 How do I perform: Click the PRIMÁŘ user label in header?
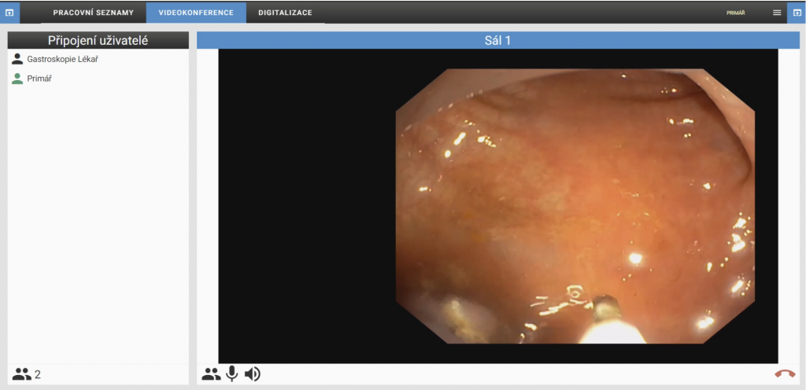pos(735,13)
